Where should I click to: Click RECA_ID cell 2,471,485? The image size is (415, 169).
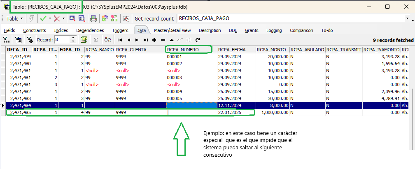click(19, 112)
